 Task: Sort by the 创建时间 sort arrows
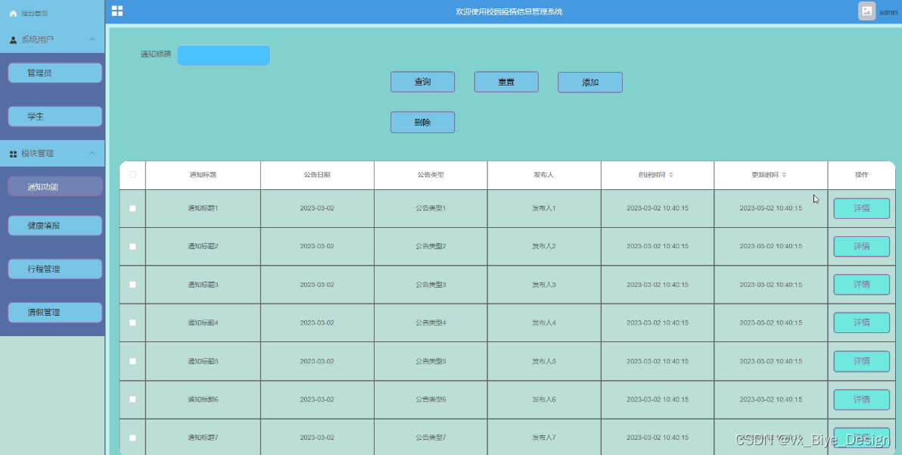point(670,175)
